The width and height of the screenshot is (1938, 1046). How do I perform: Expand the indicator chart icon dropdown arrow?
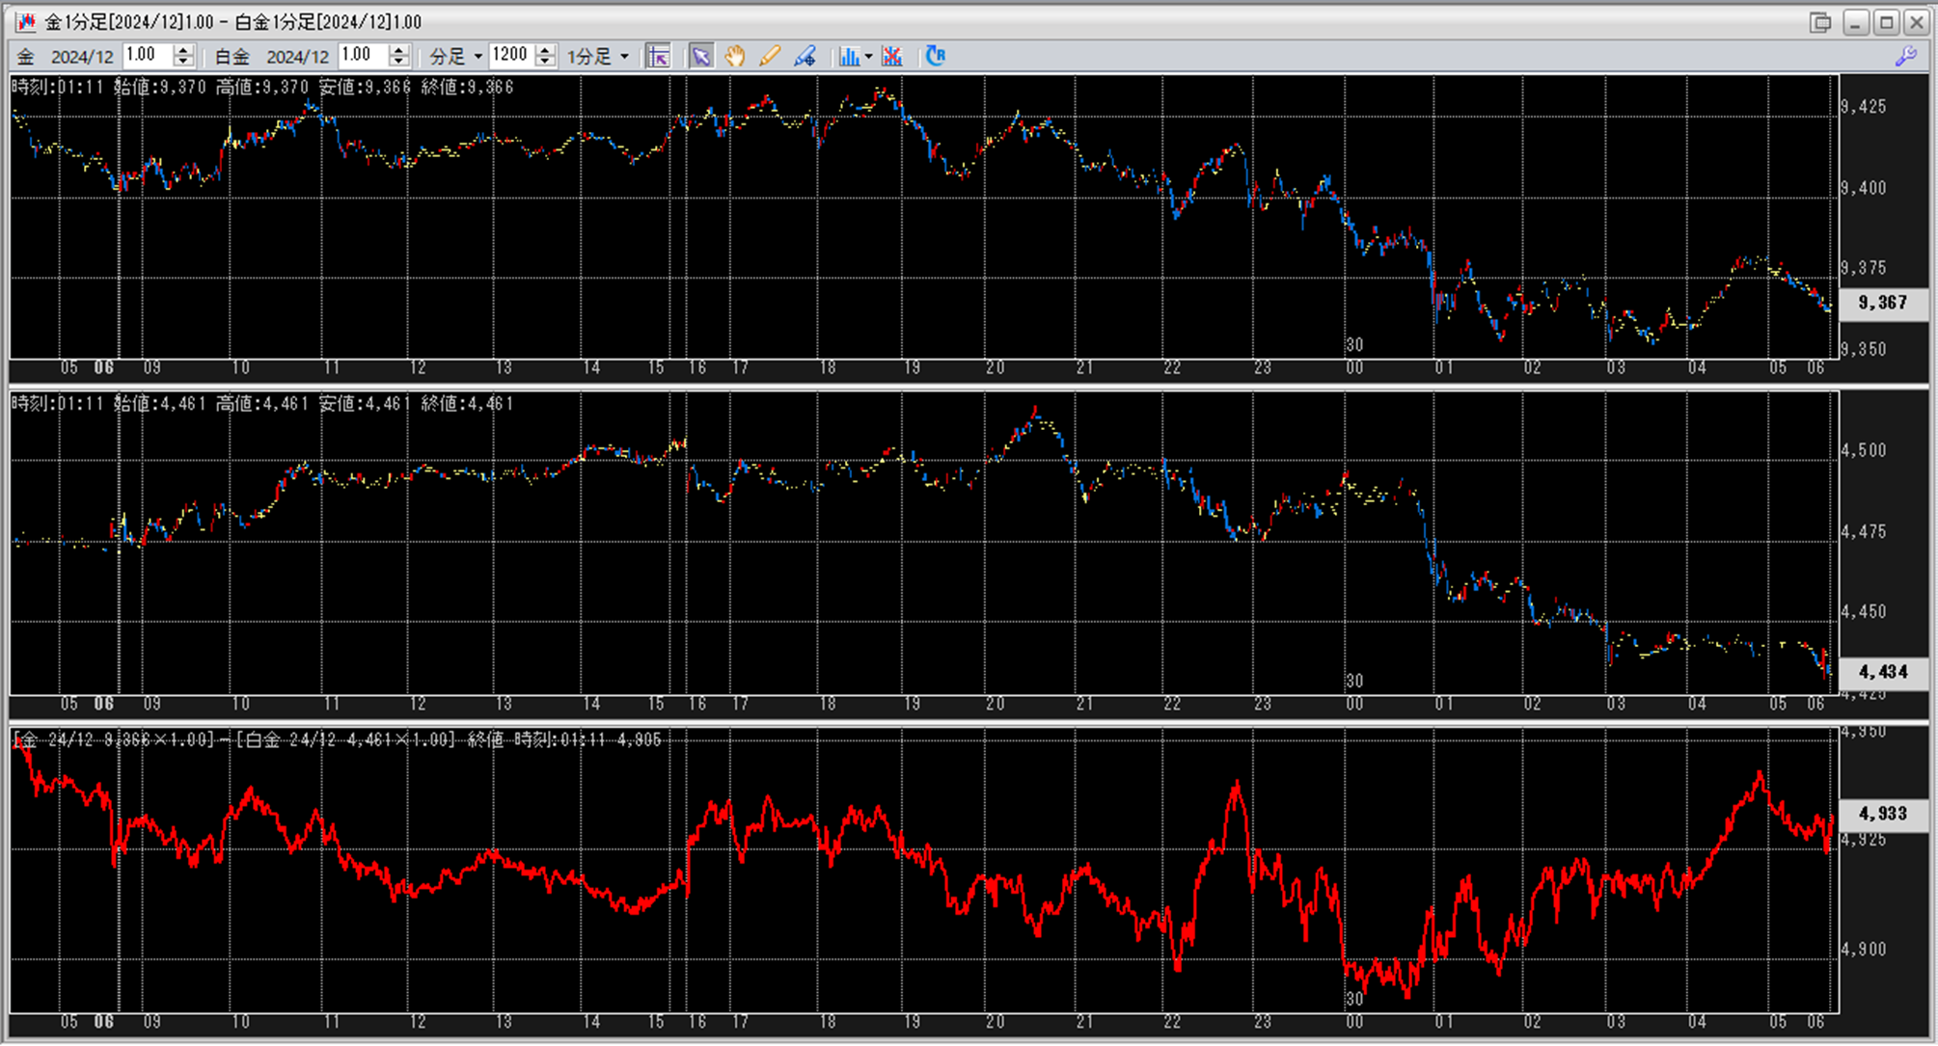pyautogui.click(x=869, y=56)
